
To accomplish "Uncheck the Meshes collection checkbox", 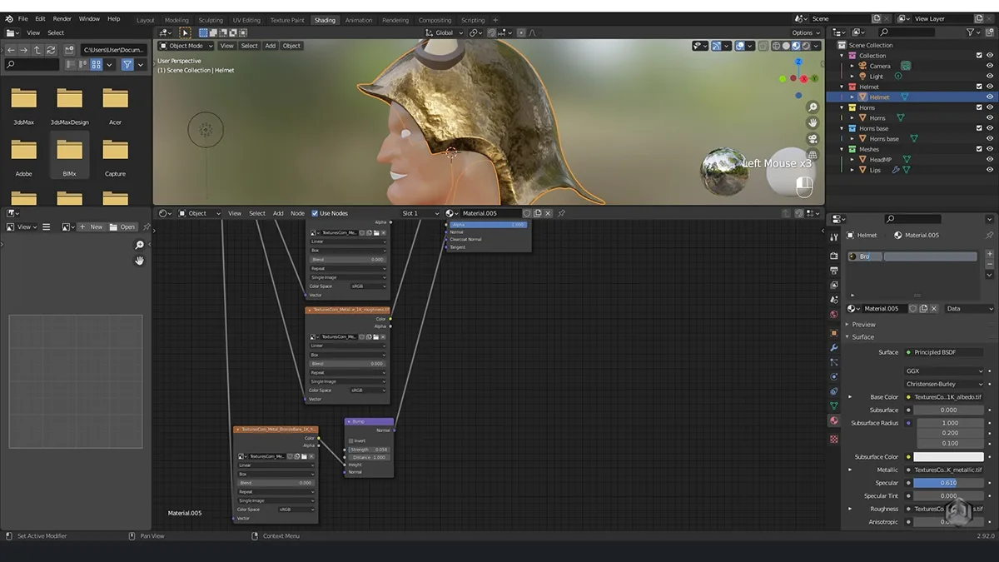I will 979,148.
